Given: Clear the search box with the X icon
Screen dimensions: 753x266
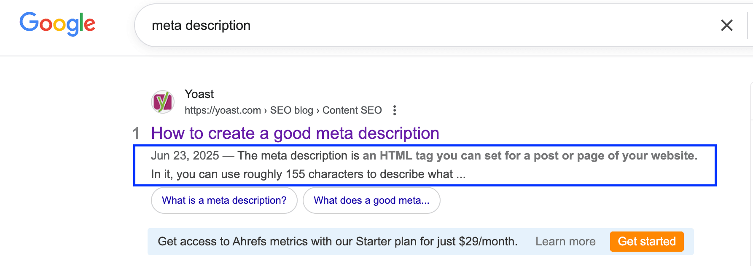Looking at the screenshot, I should [x=726, y=25].
